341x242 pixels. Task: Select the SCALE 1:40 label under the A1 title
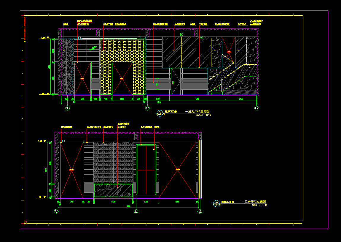pyautogui.click(x=203, y=115)
